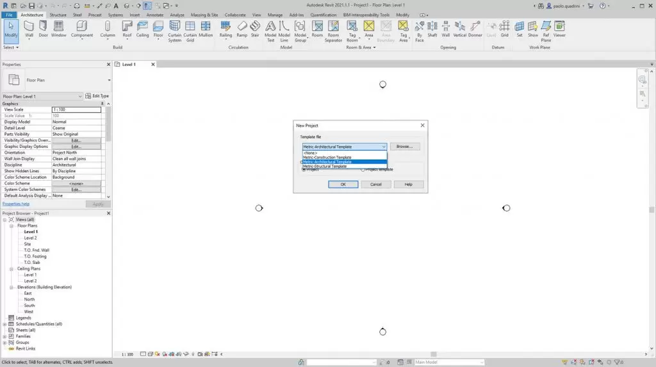Screen dimensions: 656x367
Task: Open Level 2 floor plan in browser
Action: [x=30, y=238]
